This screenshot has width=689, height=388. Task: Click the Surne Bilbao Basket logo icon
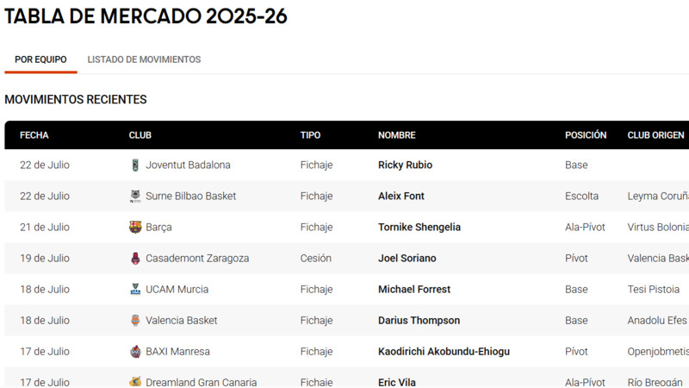(x=135, y=197)
